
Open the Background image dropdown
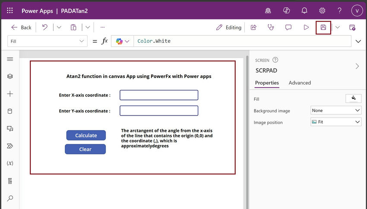[x=336, y=110]
